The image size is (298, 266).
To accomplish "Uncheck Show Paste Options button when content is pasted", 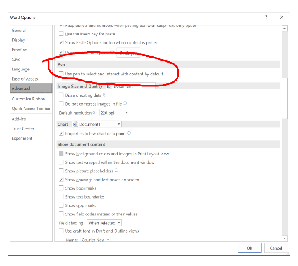I will pyautogui.click(x=61, y=42).
